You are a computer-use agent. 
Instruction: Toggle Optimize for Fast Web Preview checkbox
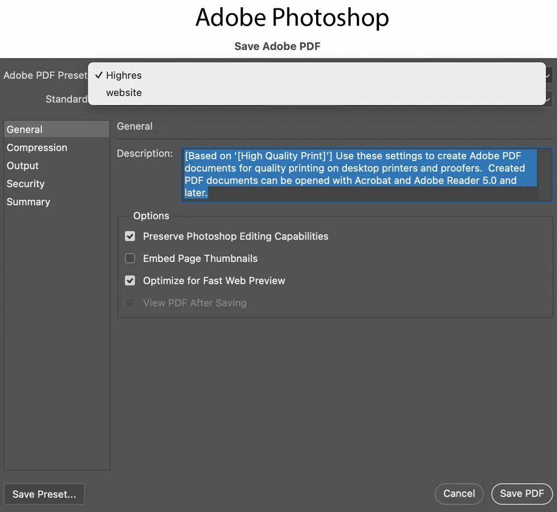pos(130,280)
